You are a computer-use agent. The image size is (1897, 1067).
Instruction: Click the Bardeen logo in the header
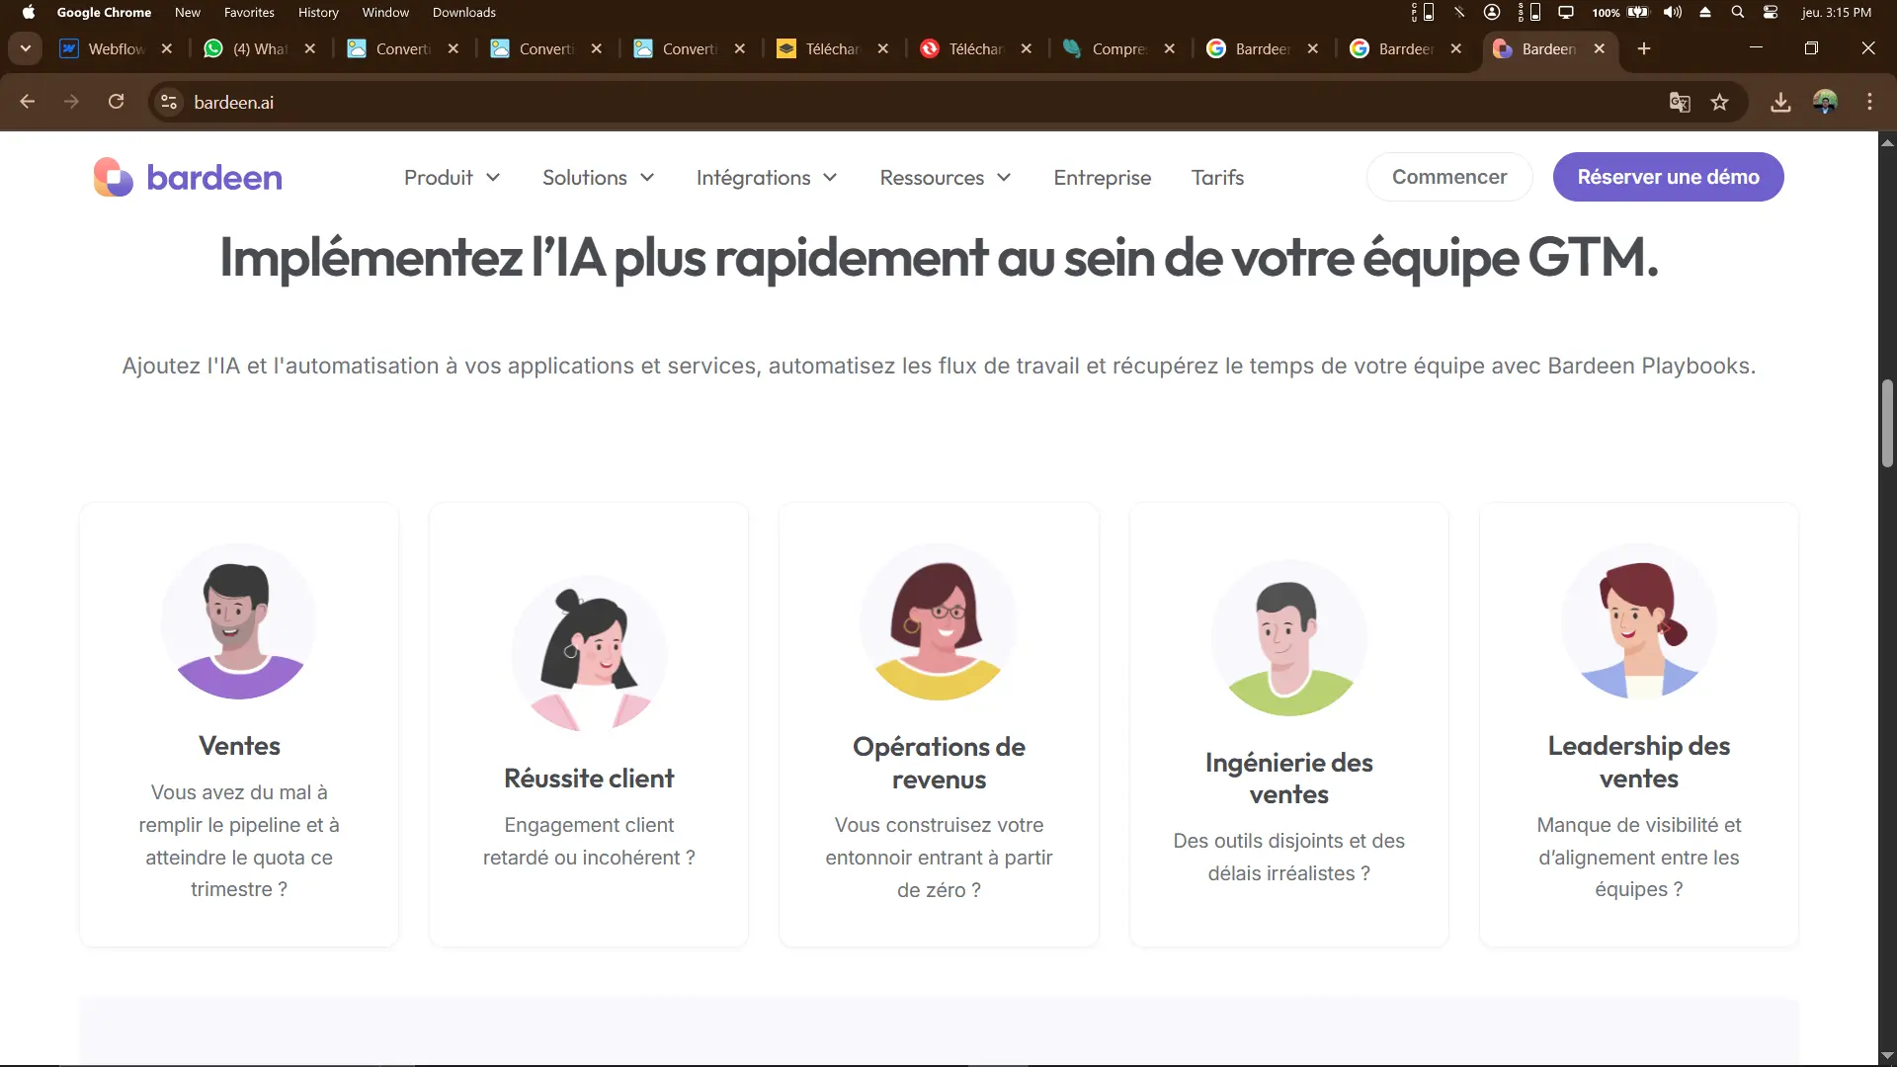(x=188, y=178)
